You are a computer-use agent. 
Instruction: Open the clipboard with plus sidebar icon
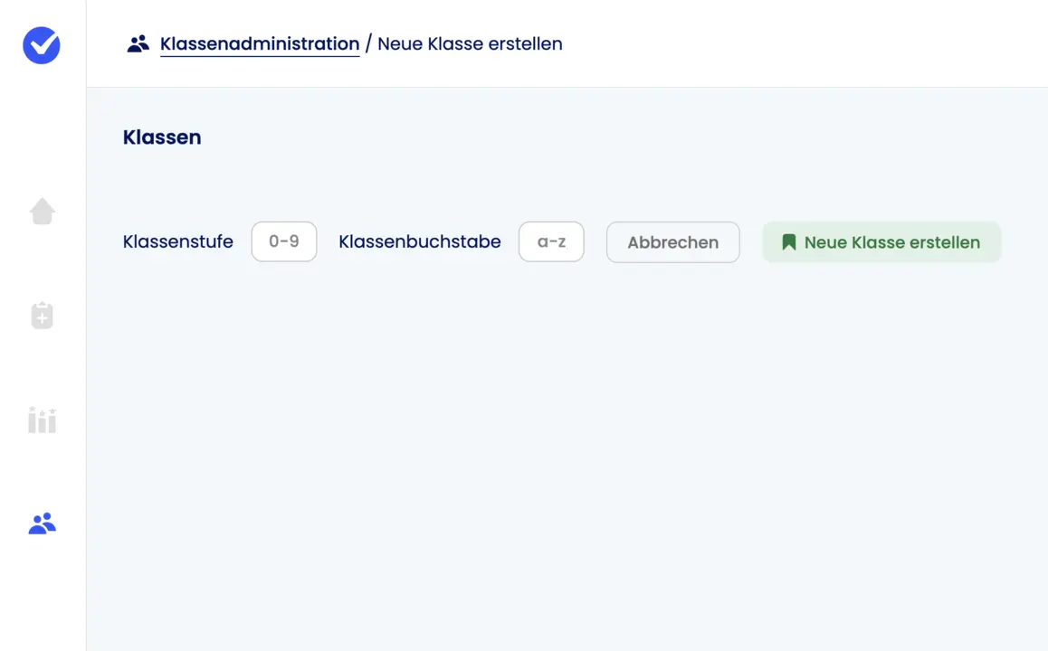pyautogui.click(x=43, y=316)
